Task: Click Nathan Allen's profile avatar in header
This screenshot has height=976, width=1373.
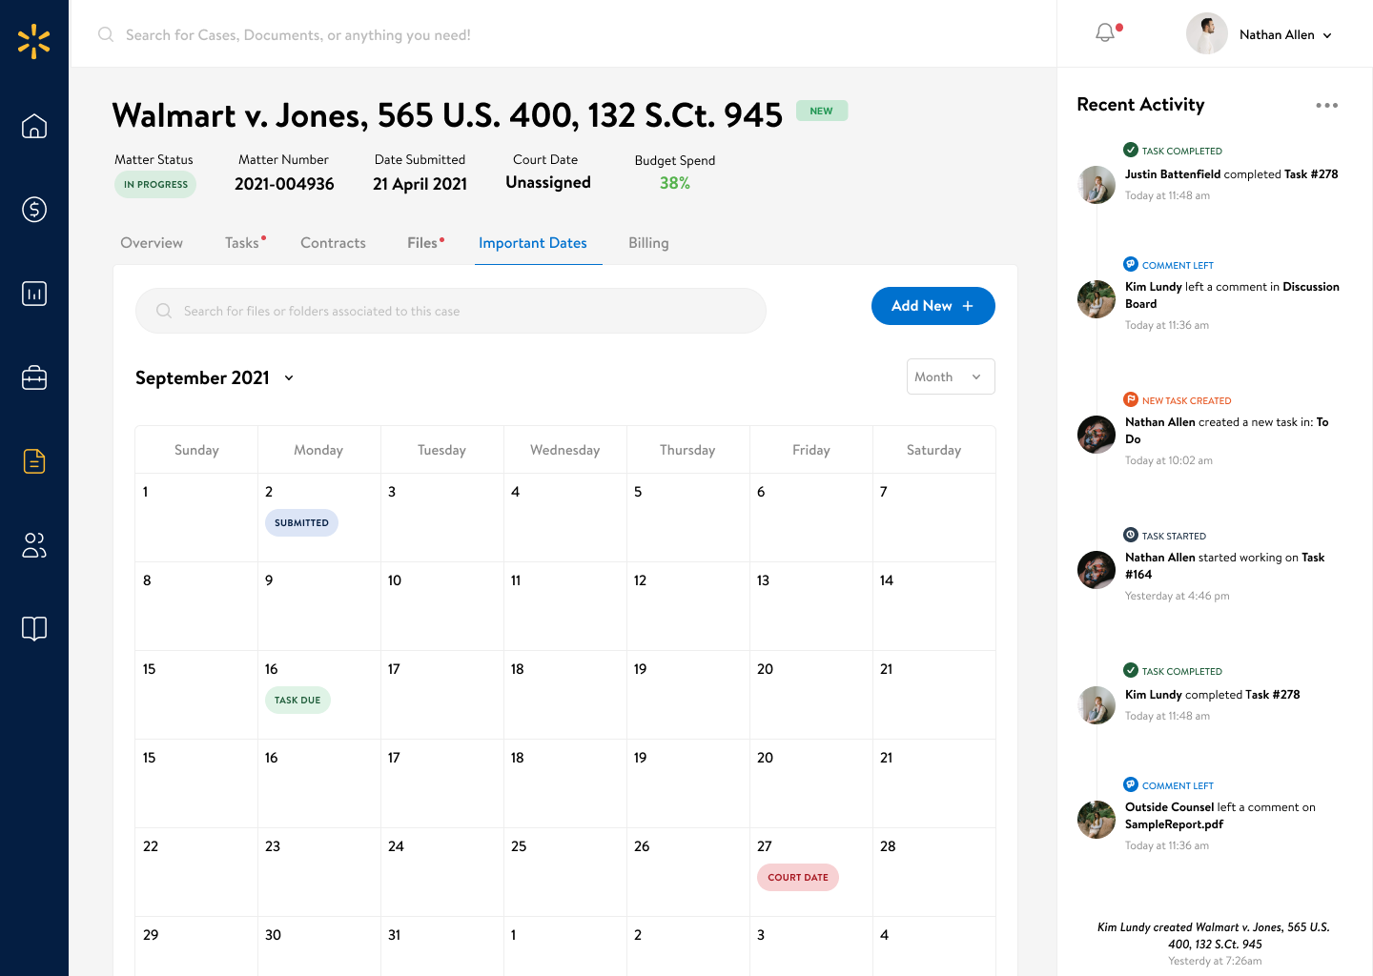Action: click(x=1206, y=34)
